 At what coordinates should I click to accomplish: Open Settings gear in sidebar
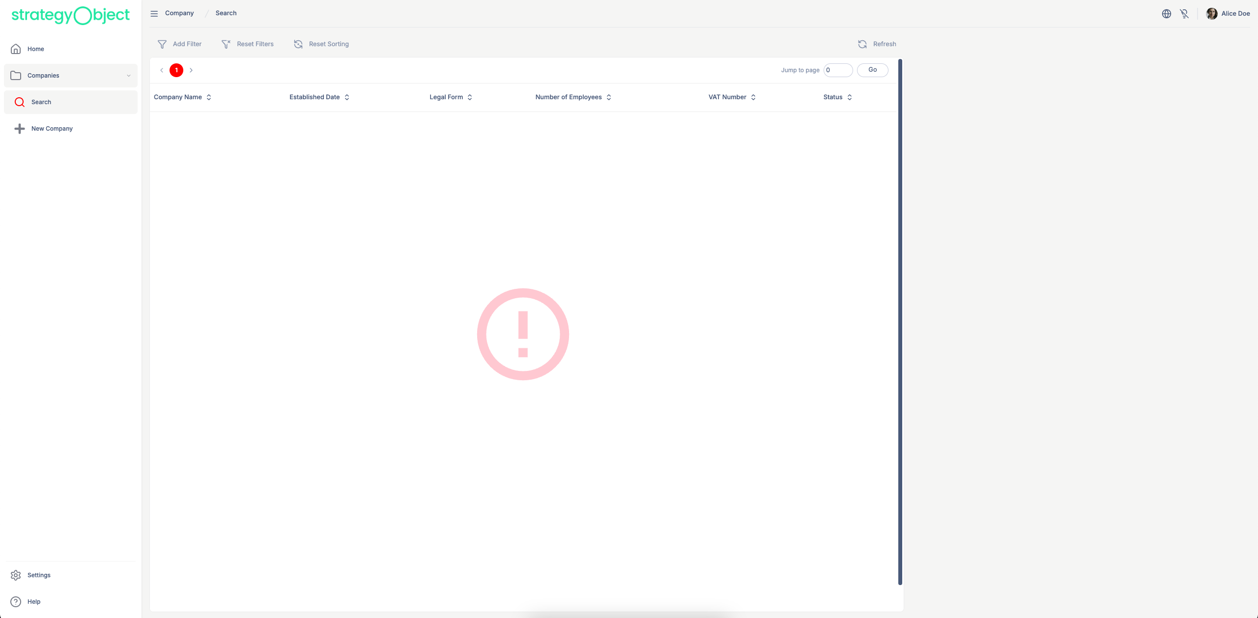(16, 575)
